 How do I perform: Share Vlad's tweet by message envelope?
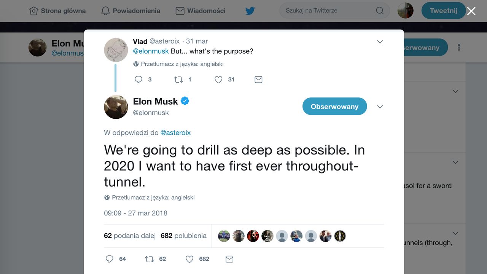pyautogui.click(x=258, y=80)
